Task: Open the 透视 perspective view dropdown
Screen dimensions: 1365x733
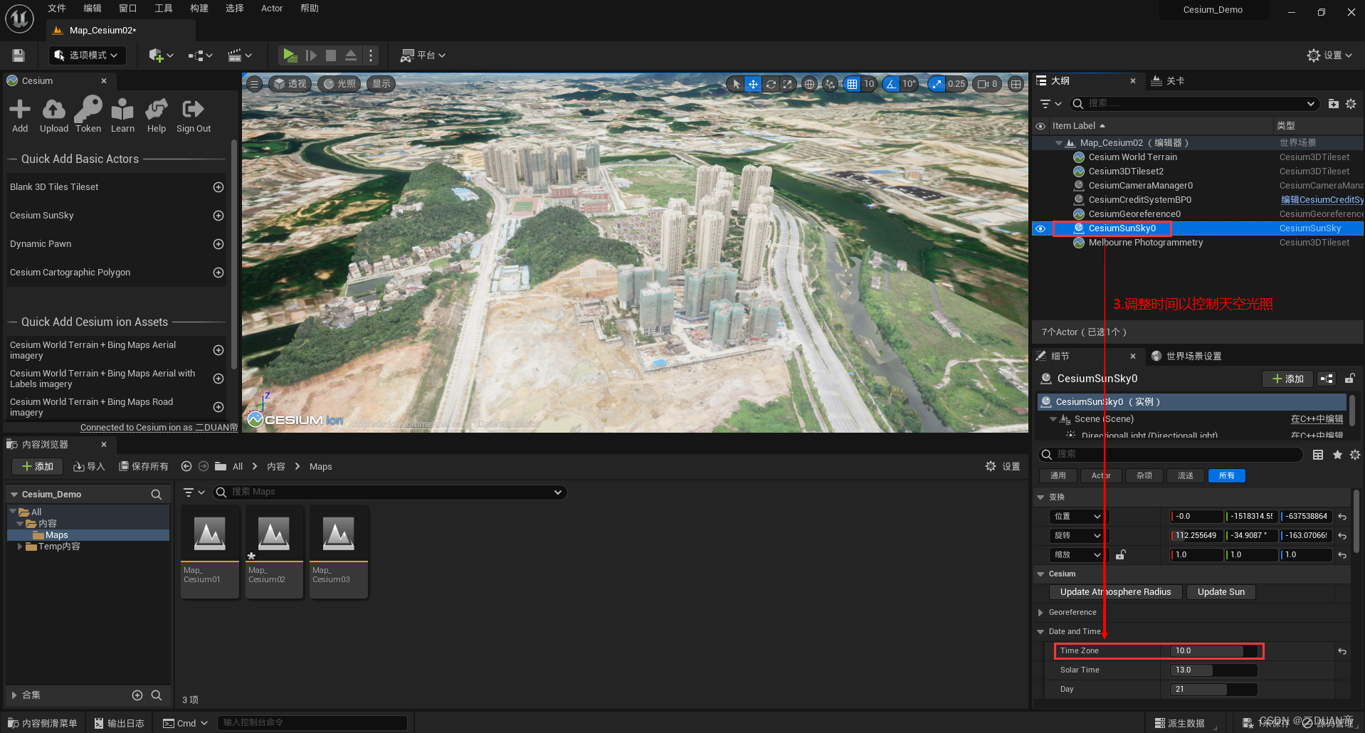Action: click(290, 84)
